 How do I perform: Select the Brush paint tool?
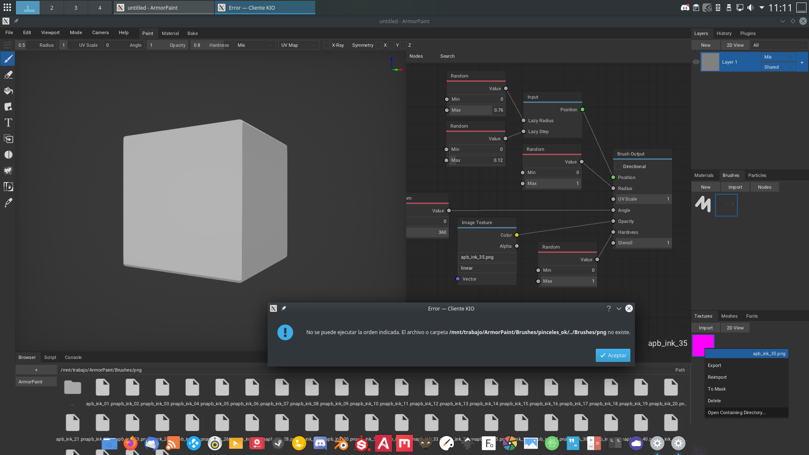(8, 59)
